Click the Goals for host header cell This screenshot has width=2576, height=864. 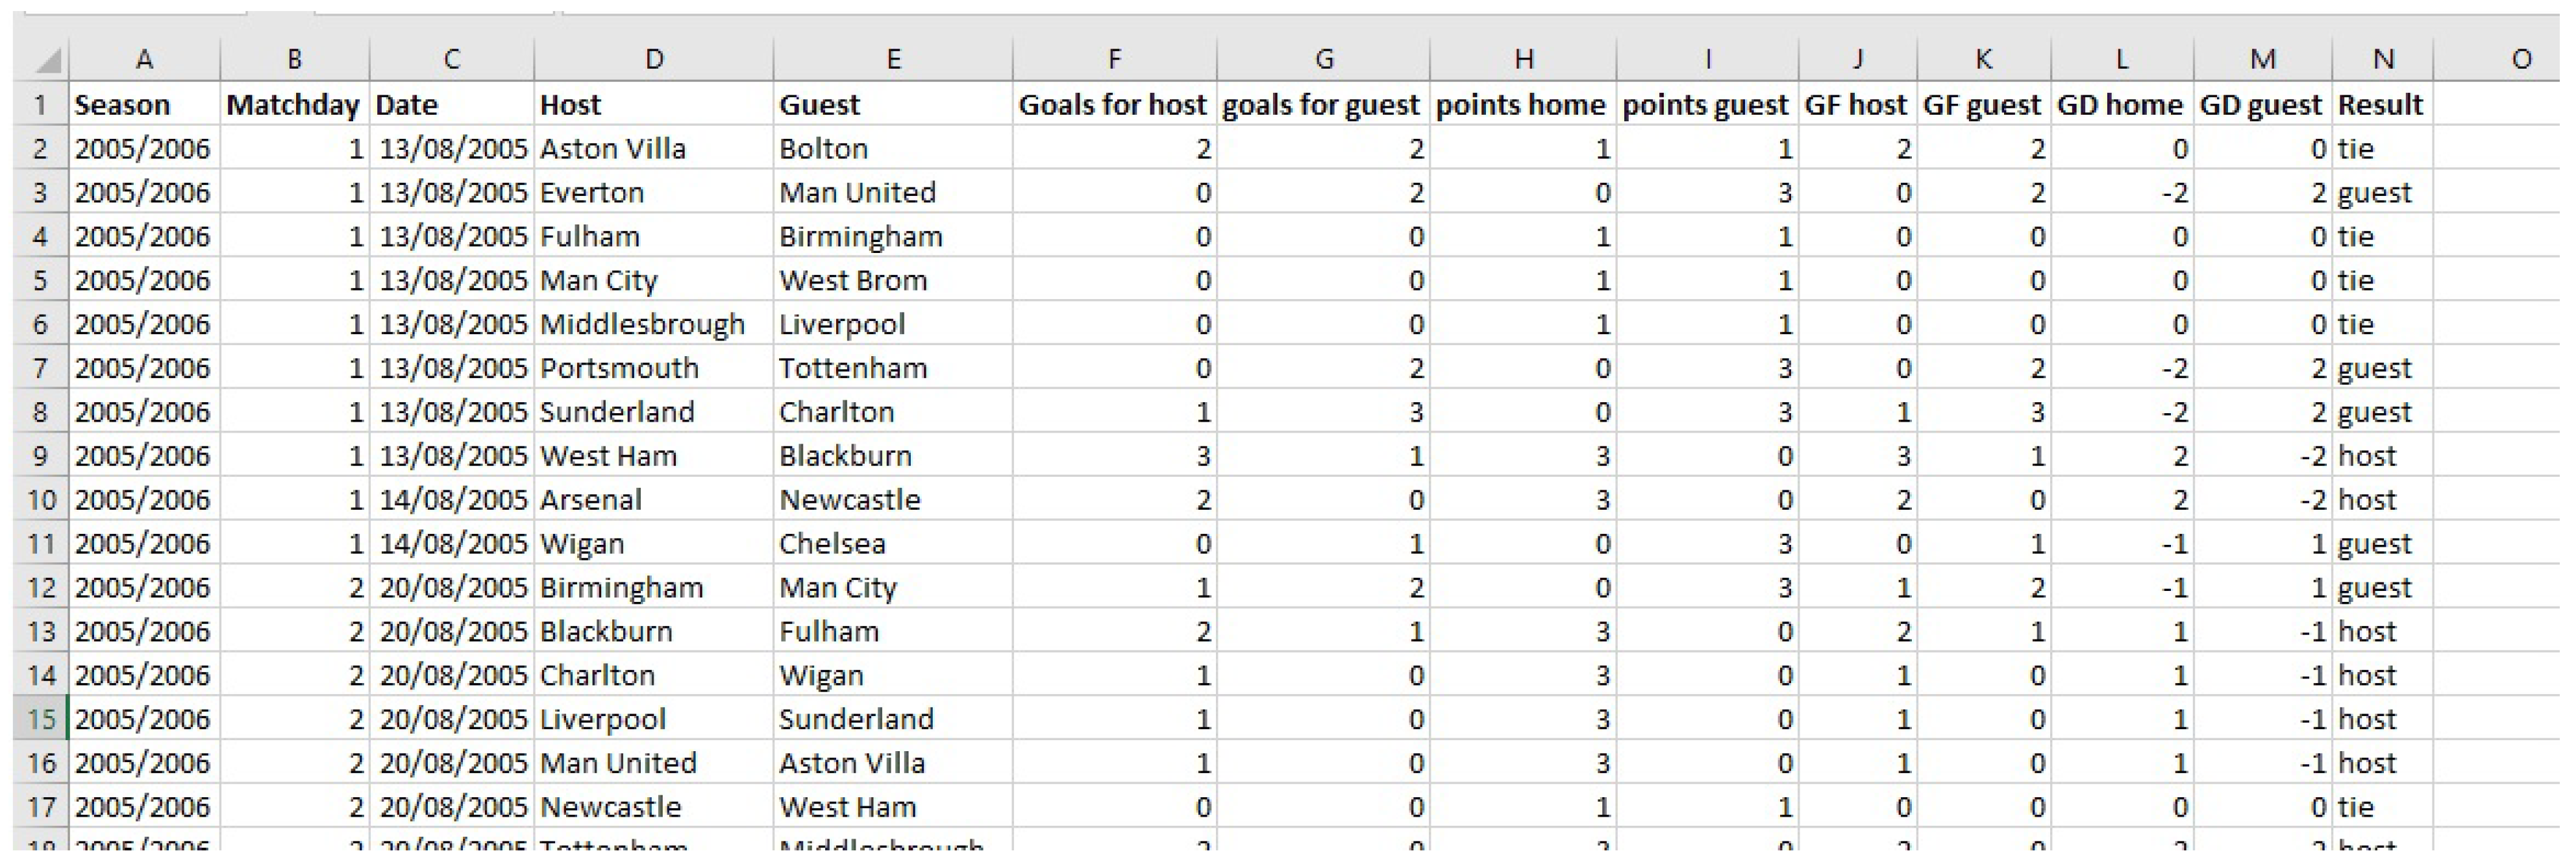pyautogui.click(x=1112, y=105)
